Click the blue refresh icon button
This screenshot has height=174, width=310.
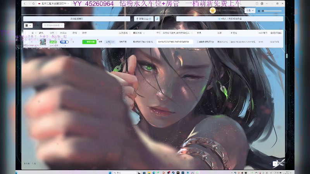tap(157, 19)
